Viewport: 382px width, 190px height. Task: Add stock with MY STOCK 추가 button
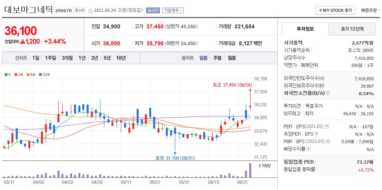[335, 11]
